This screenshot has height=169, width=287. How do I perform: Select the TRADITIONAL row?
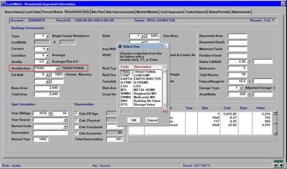coord(141,72)
